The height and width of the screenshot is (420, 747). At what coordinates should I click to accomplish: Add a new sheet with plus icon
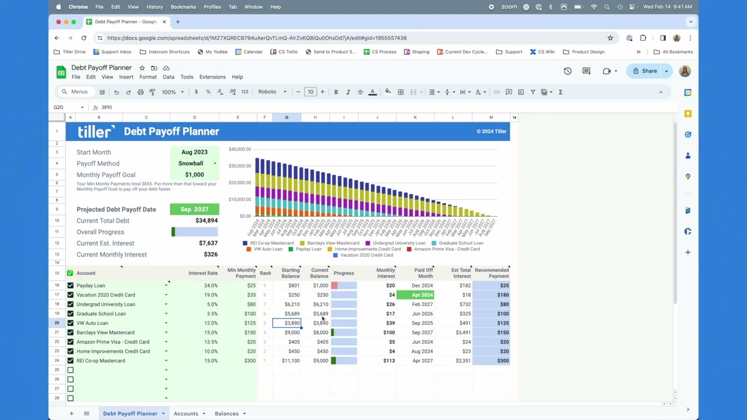pyautogui.click(x=71, y=414)
